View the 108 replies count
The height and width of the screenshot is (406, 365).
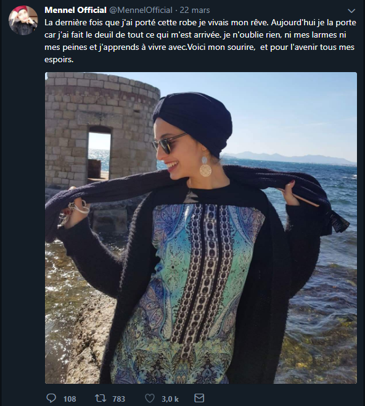[70, 399]
